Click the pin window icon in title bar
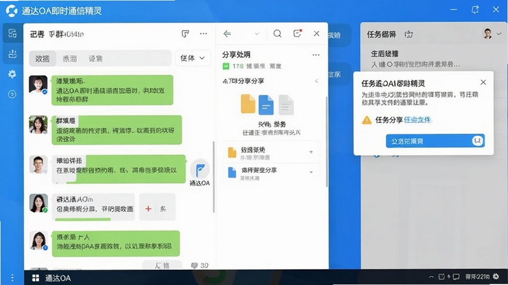 [x=475, y=9]
